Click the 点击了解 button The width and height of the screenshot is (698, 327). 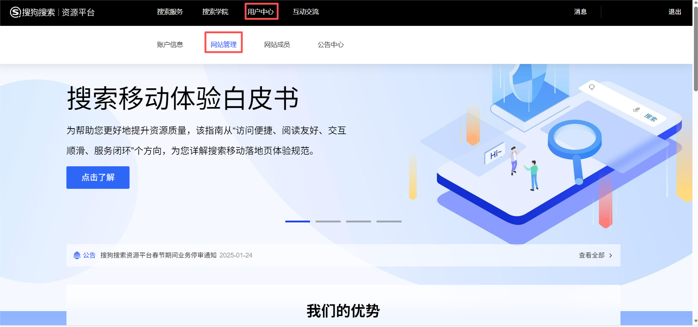tap(98, 177)
